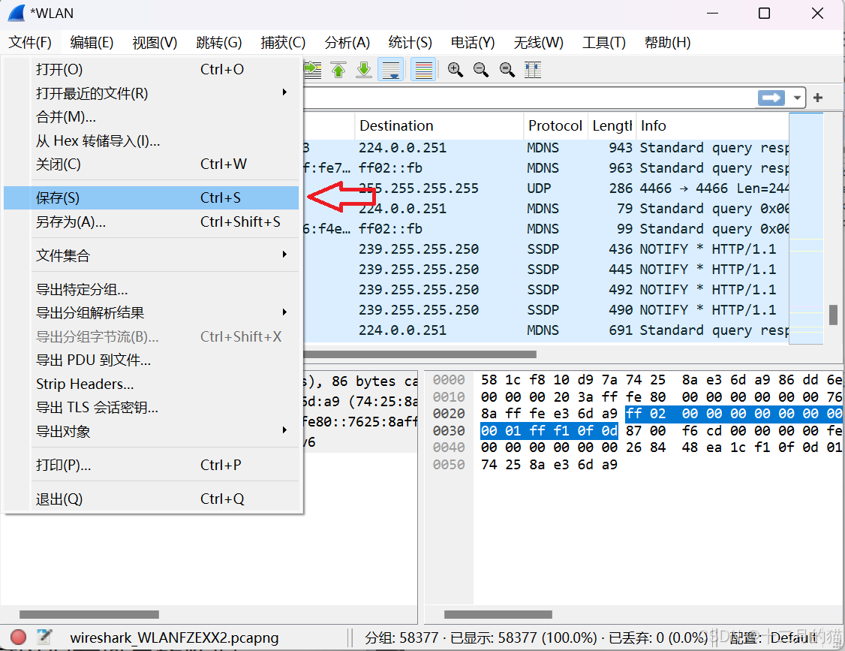Apply display filter with blue arrow button
The height and width of the screenshot is (651, 845).
[771, 98]
